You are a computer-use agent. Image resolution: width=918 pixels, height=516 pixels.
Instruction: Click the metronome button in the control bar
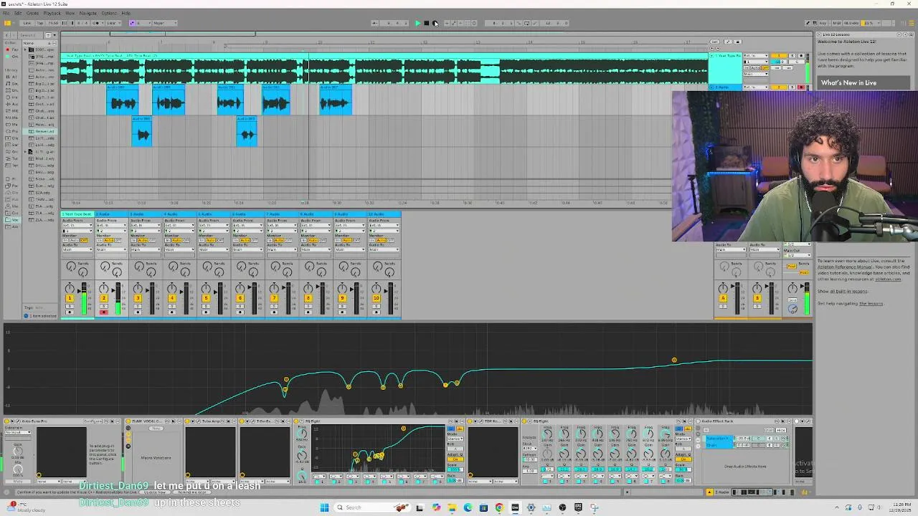(96, 23)
